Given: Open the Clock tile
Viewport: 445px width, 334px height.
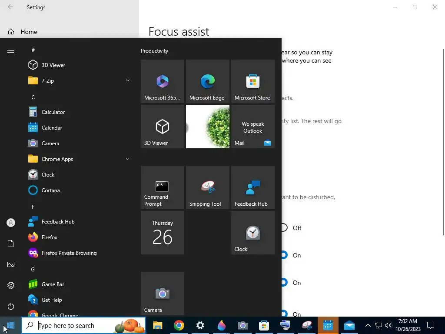Looking at the screenshot, I should pyautogui.click(x=253, y=233).
